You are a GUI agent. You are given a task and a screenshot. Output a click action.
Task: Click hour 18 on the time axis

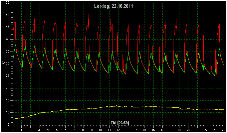click(171, 130)
